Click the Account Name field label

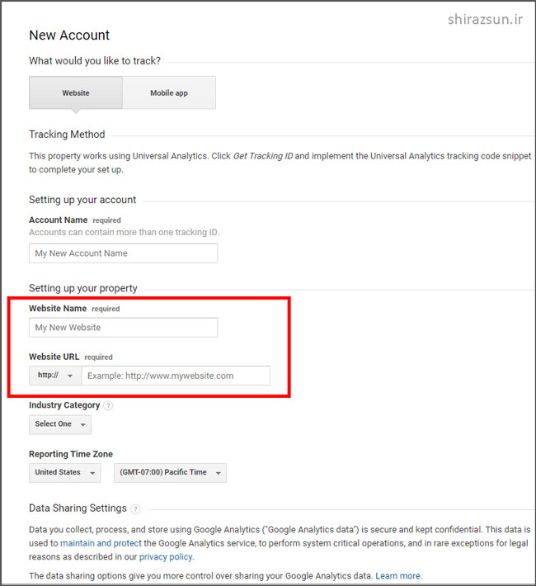click(58, 220)
